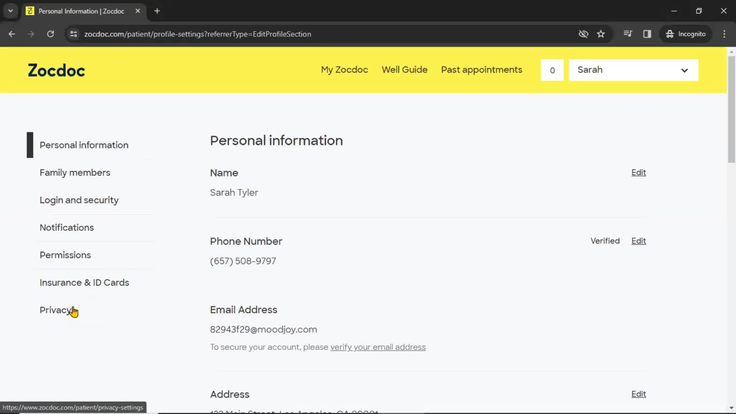Open Family members settings section
This screenshot has height=414, width=736.
pos(75,172)
